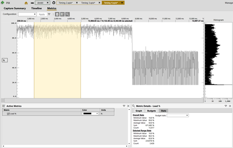This screenshot has width=233, height=148.
Task: Click down arrow of Active Metrics scrollbar
Action: [129, 144]
